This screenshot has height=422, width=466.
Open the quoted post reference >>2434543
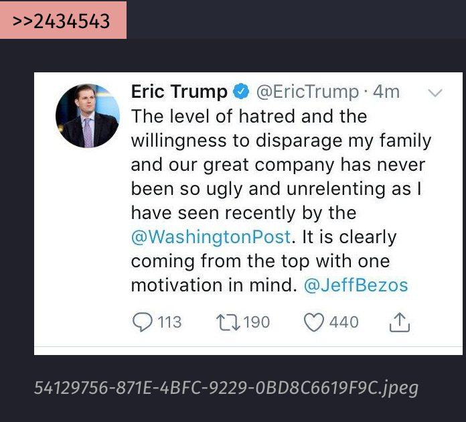(x=61, y=21)
